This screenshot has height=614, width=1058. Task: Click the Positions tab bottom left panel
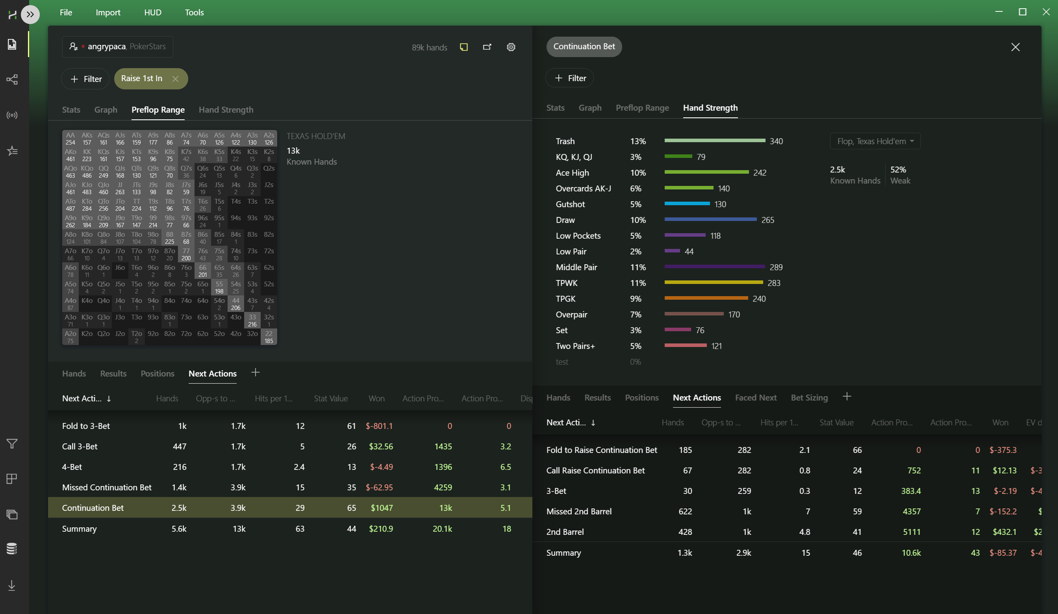point(156,373)
